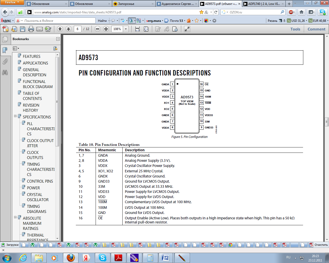Open Skype from the Windows taskbar

pos(103,258)
